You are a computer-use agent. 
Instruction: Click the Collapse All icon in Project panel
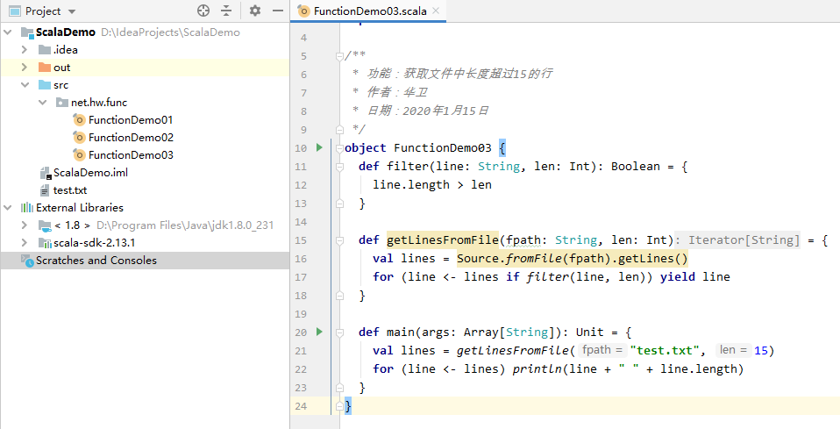coord(226,11)
